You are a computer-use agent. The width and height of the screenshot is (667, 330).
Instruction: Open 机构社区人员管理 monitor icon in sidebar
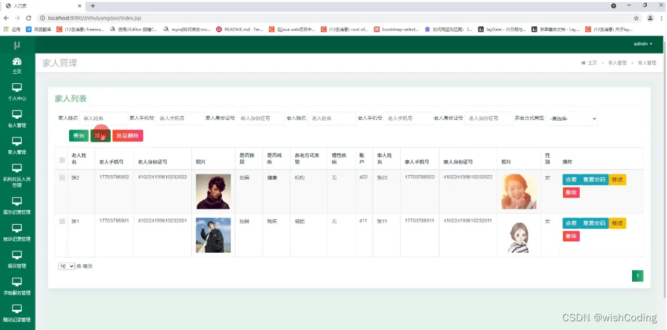click(17, 168)
